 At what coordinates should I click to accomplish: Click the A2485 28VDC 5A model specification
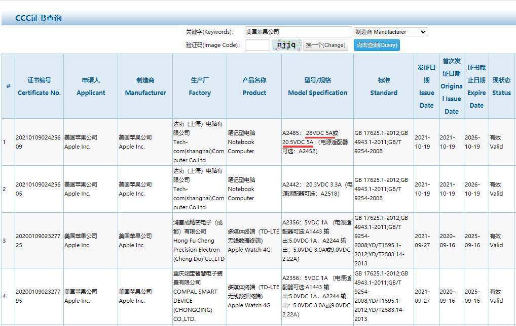315,142
